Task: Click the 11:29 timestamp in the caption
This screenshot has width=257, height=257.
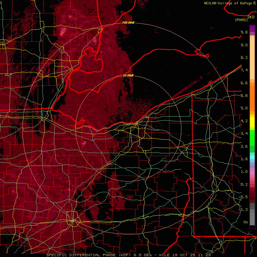Action: pyautogui.click(x=204, y=255)
